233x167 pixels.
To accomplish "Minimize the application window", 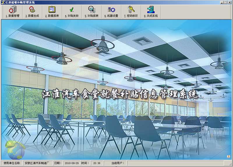I will pyautogui.click(x=222, y=2).
